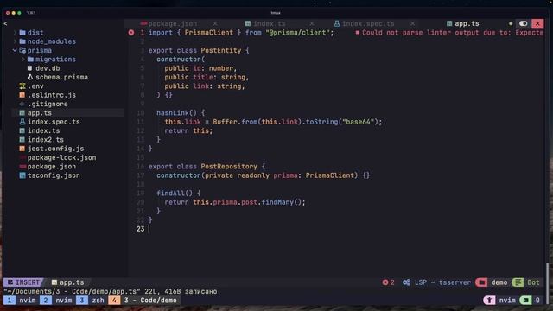Toggle the theme switch in tabline
The width and height of the screenshot is (553, 311).
pos(523,23)
